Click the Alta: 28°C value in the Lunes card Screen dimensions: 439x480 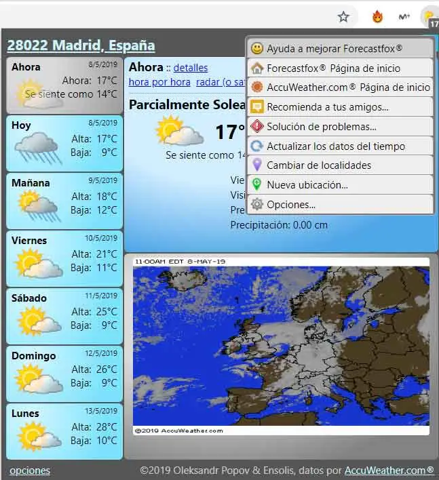tap(94, 426)
